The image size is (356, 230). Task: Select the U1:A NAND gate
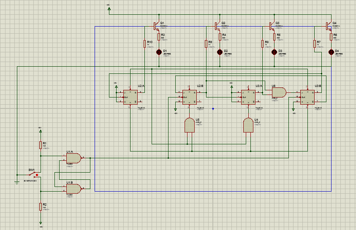click(x=73, y=158)
